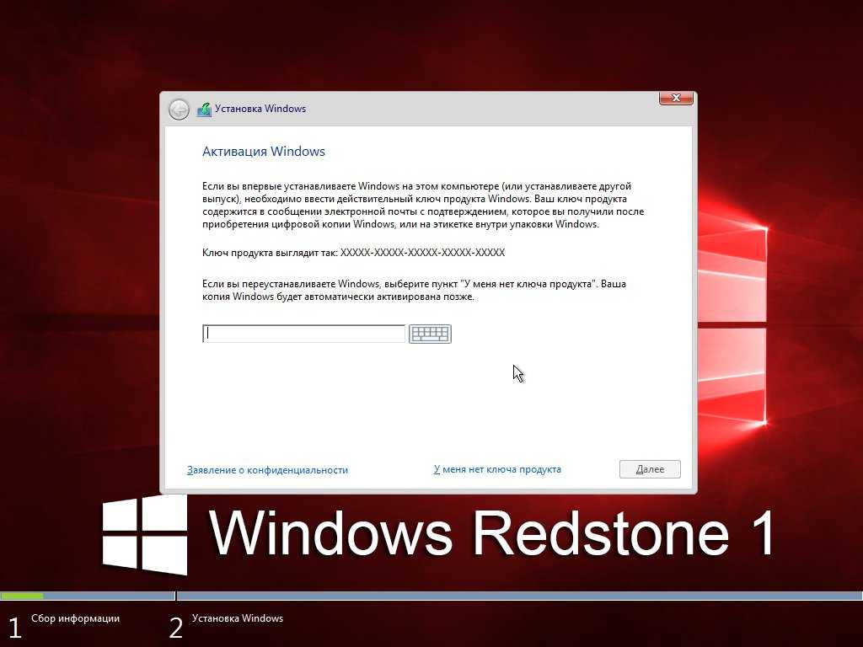This screenshot has height=647, width=863.
Task: Choose 'У меня нет ключа продукта' link
Action: click(497, 469)
